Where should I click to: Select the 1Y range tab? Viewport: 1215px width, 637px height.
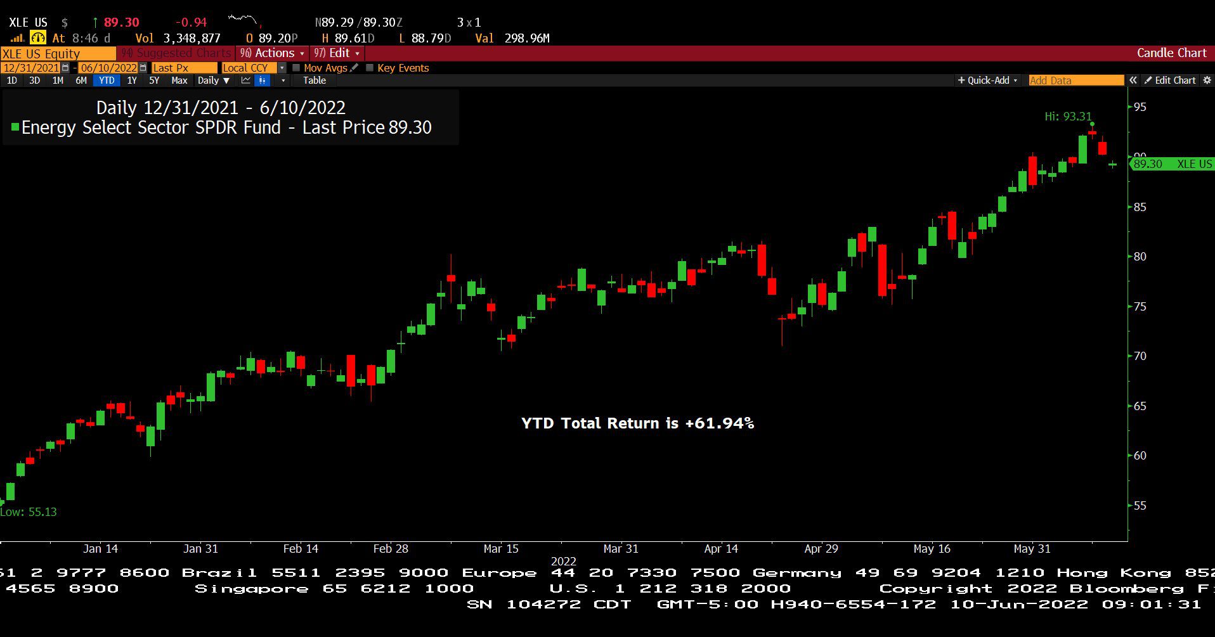132,80
